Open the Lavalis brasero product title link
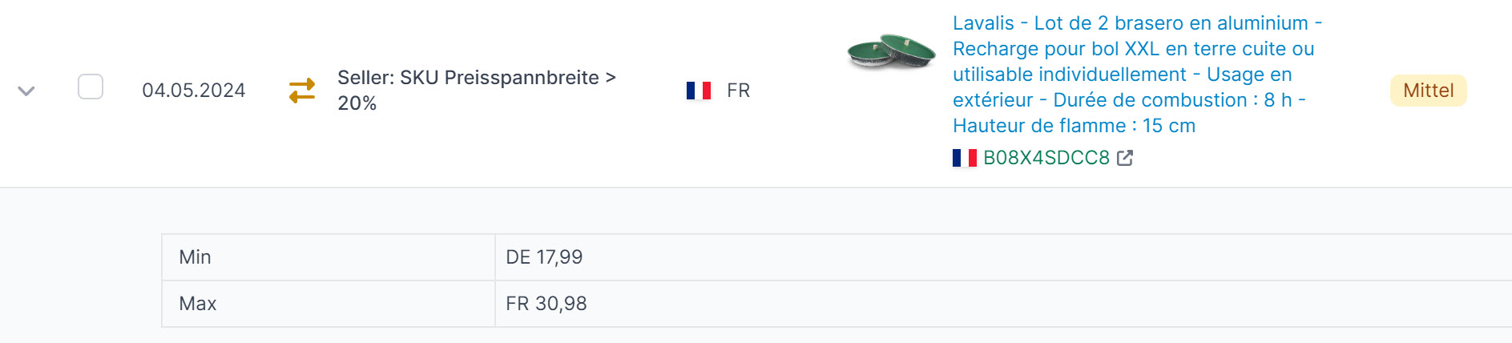The image size is (1512, 343). 1137,75
